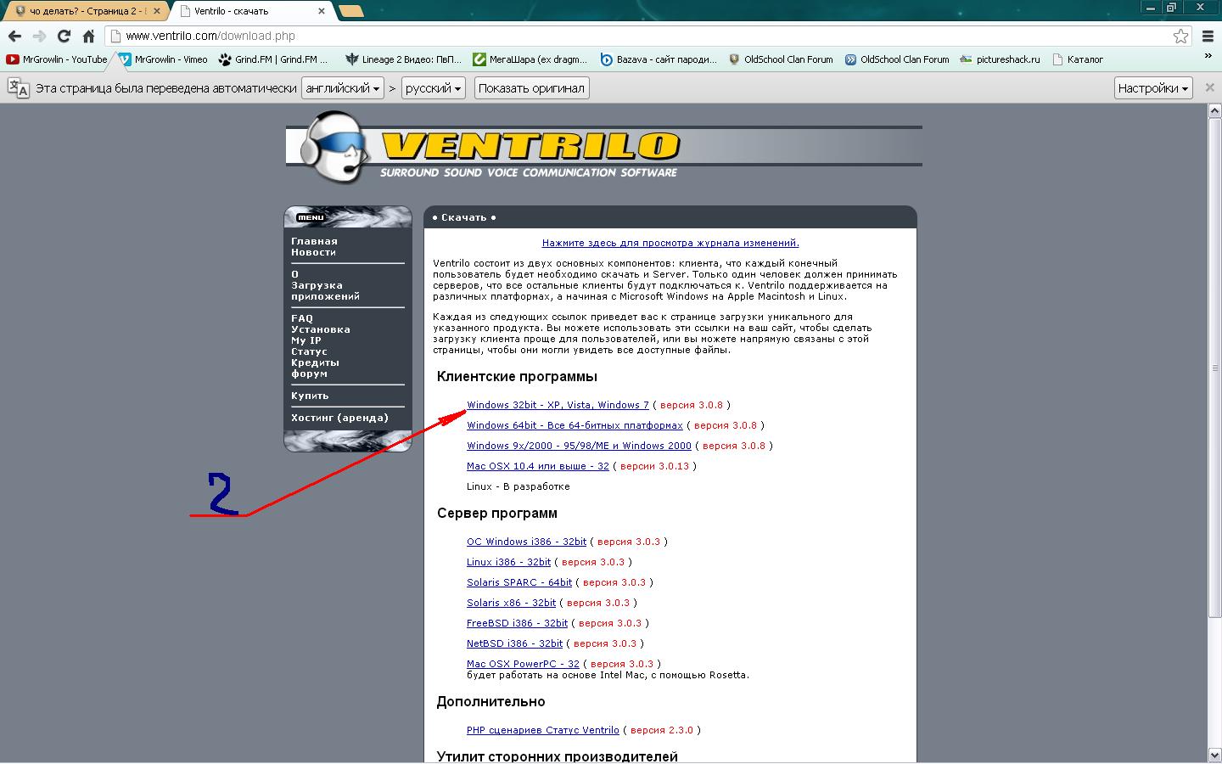
Task: Open Купить in the site menu
Action: point(310,396)
